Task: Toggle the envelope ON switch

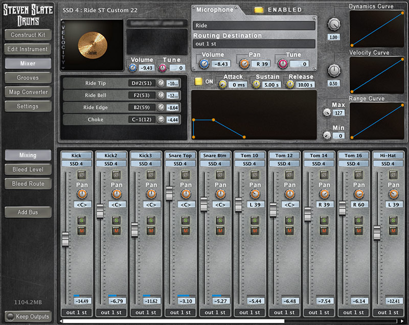Action: click(x=198, y=82)
